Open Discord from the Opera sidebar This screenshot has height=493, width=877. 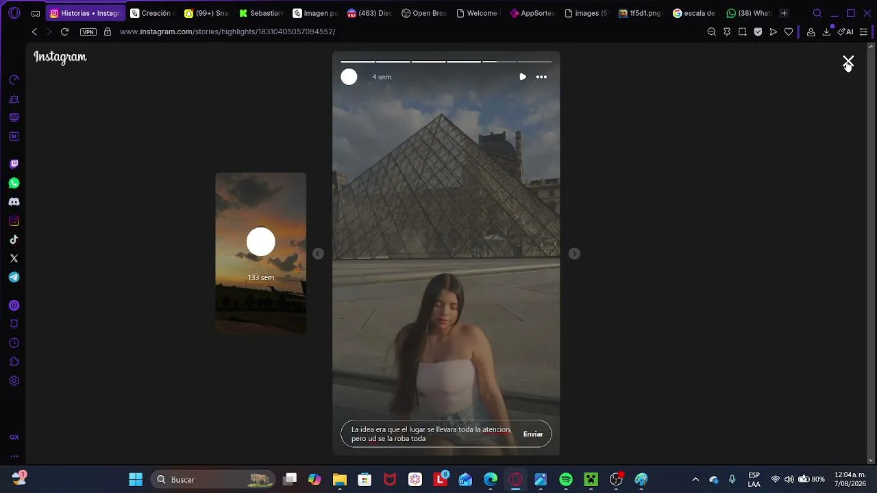coord(14,202)
